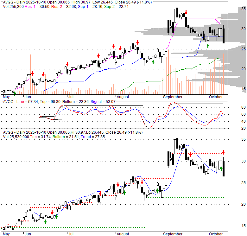Screen dimensions: 247x236
Task: Click the red sell arrow at far right, bottom chart
Action: (x=223, y=152)
